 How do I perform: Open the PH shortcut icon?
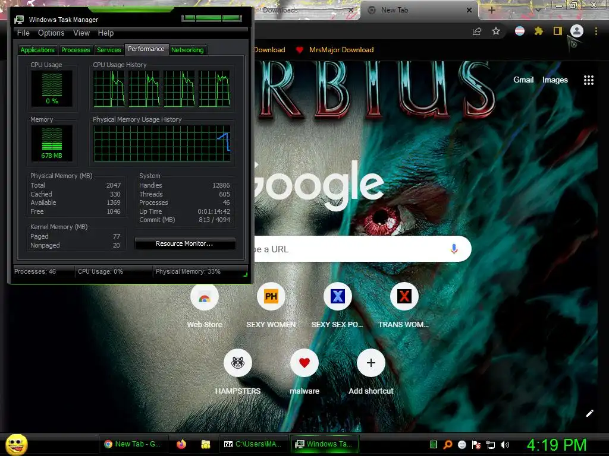click(271, 297)
